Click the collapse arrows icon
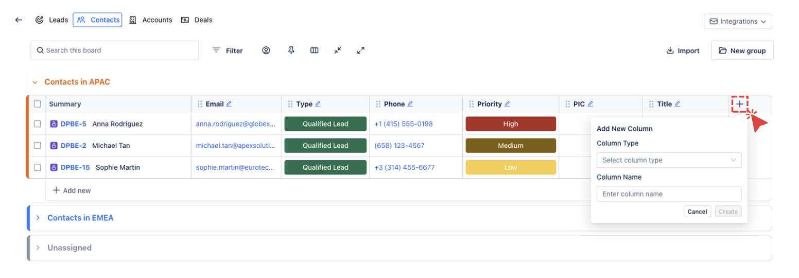Viewport: 799px width, 278px height. click(x=337, y=50)
